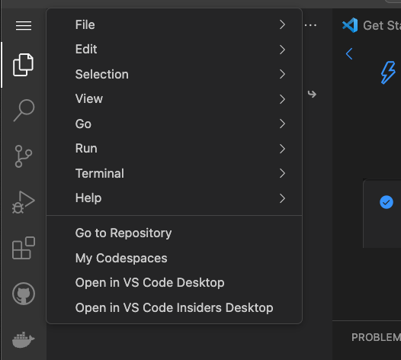401x360 pixels.
Task: Choose My Codespaces menu entry
Action: pos(174,258)
